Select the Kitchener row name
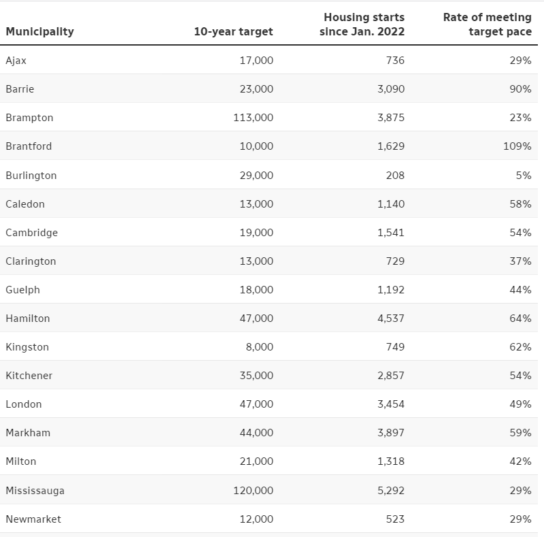Screen dimensions: 544x537 [x=29, y=376]
